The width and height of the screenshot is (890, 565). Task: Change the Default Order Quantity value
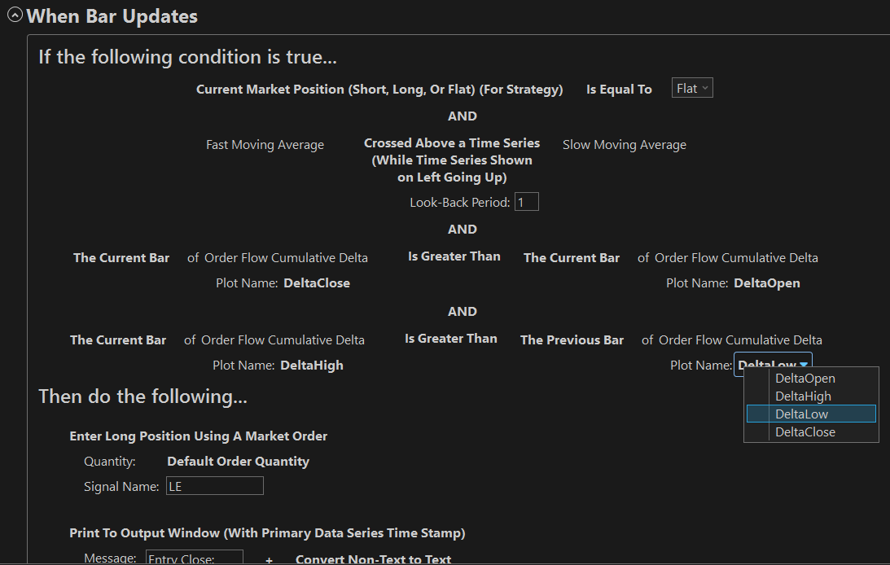(x=238, y=461)
